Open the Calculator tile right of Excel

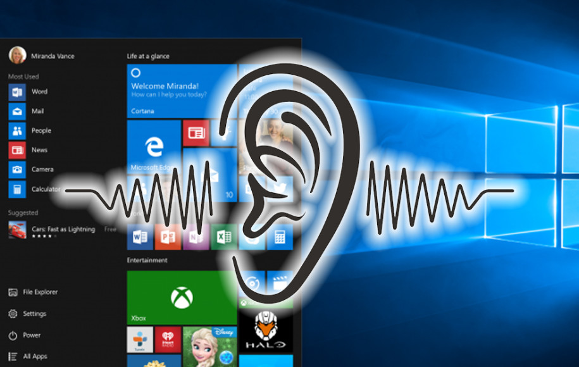[280, 237]
